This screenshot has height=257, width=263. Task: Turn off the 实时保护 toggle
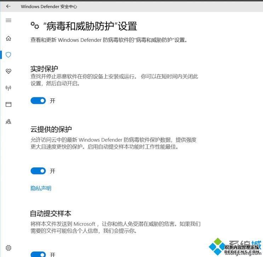38,101
